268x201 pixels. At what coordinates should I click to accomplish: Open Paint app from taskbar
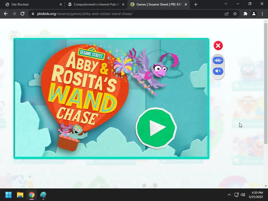[43, 195]
